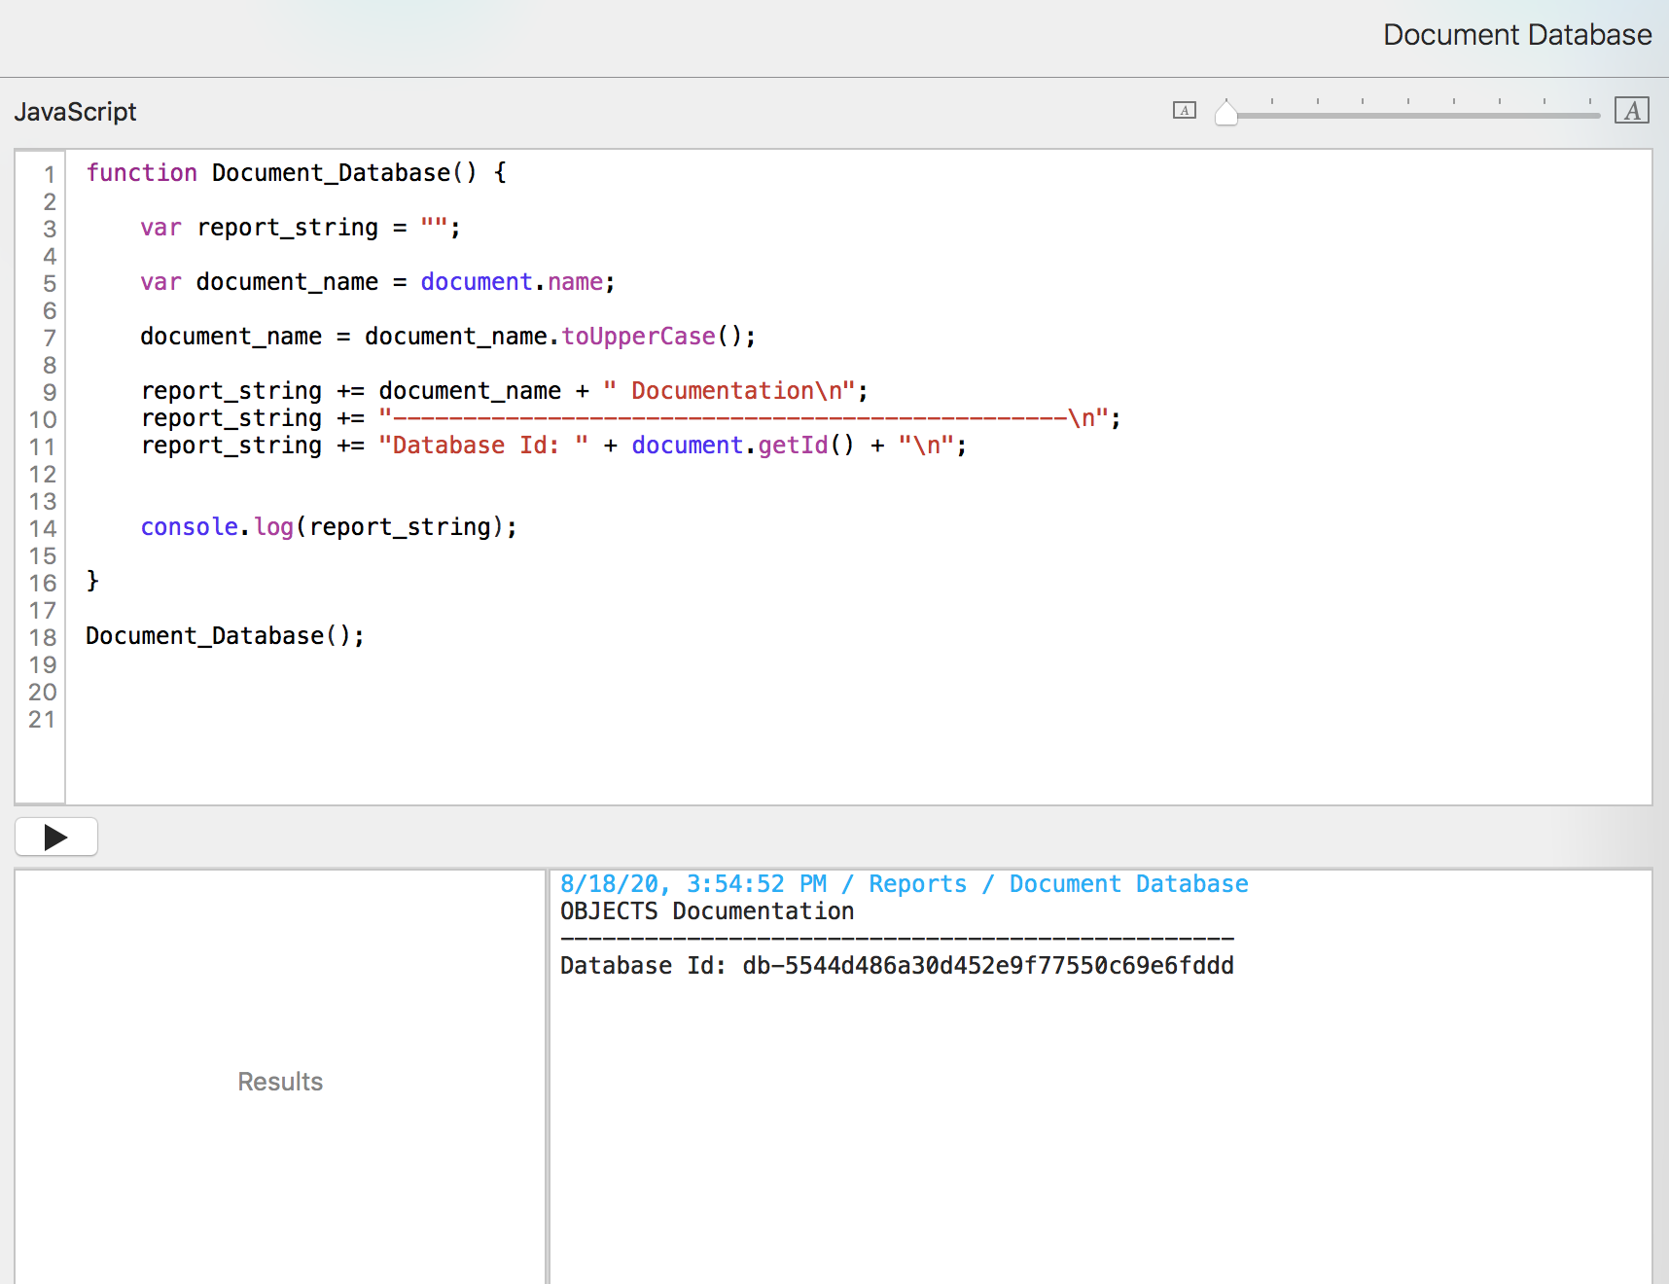Click the Database Id output line
The image size is (1669, 1284).
click(896, 966)
